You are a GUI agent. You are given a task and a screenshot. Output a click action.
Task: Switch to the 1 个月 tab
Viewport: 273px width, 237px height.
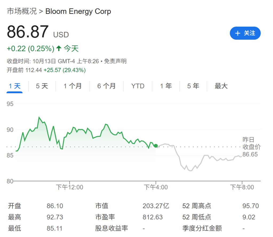click(x=73, y=86)
